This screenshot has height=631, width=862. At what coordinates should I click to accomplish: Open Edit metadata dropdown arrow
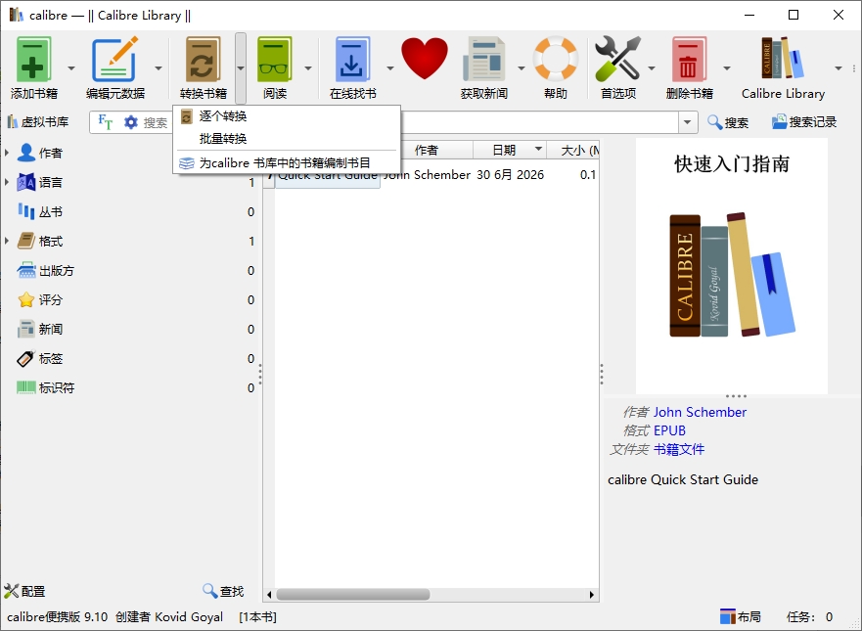click(159, 68)
